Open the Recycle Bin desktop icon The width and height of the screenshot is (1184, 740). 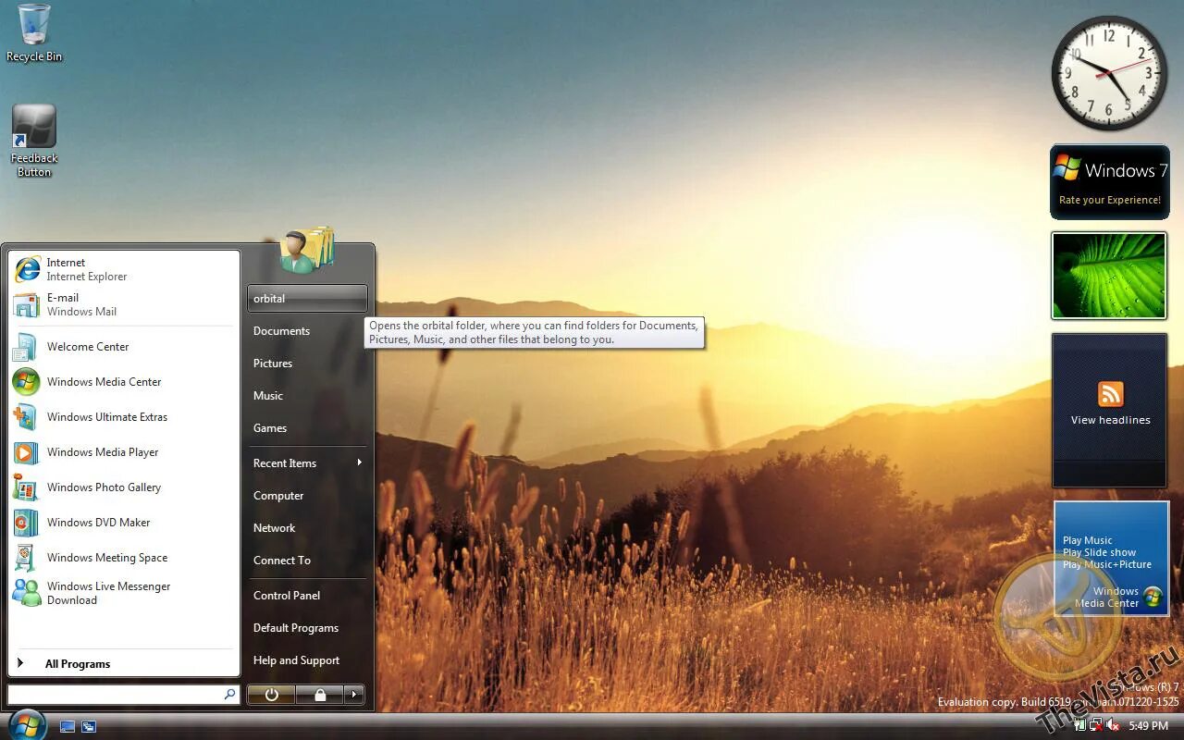click(34, 33)
